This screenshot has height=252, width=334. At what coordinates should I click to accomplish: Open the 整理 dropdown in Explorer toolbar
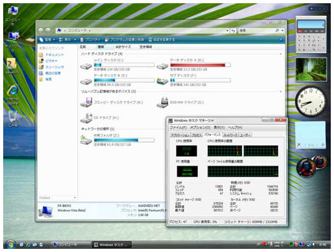pos(47,40)
